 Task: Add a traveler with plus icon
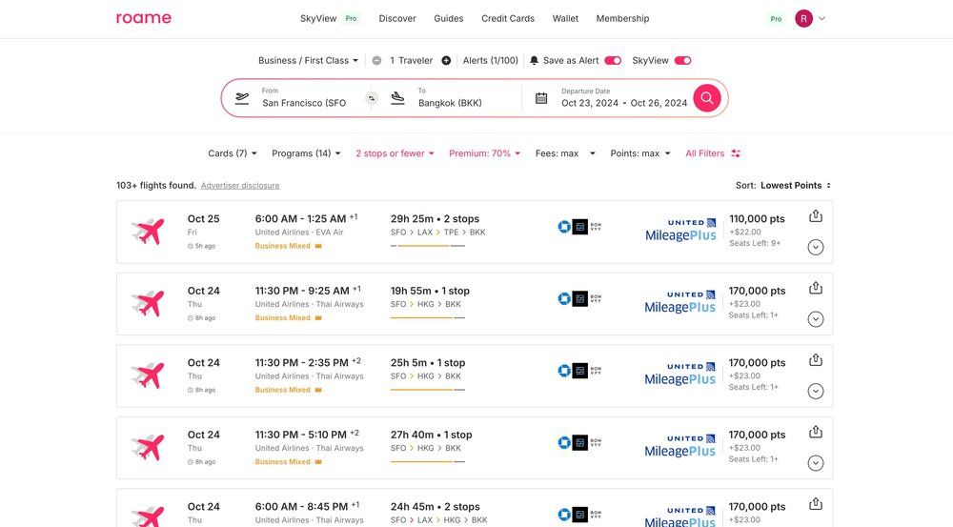point(446,61)
